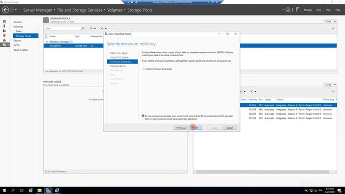
Task: Click Go to Disks Overview link
Action: 56,171
